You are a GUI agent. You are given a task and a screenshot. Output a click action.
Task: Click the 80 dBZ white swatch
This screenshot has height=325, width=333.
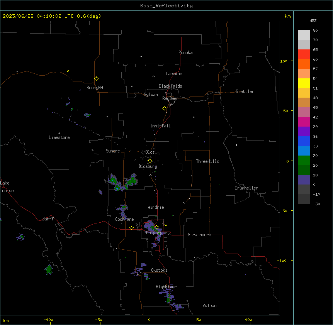pos(304,35)
